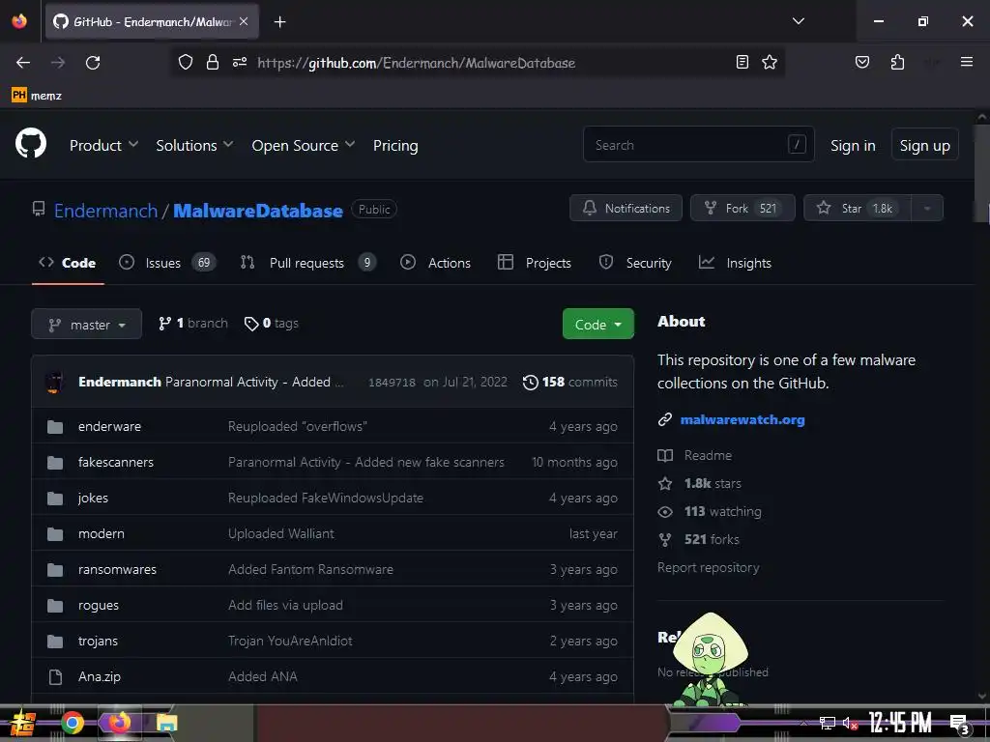Expand the Product menu
The height and width of the screenshot is (742, 990).
(103, 146)
